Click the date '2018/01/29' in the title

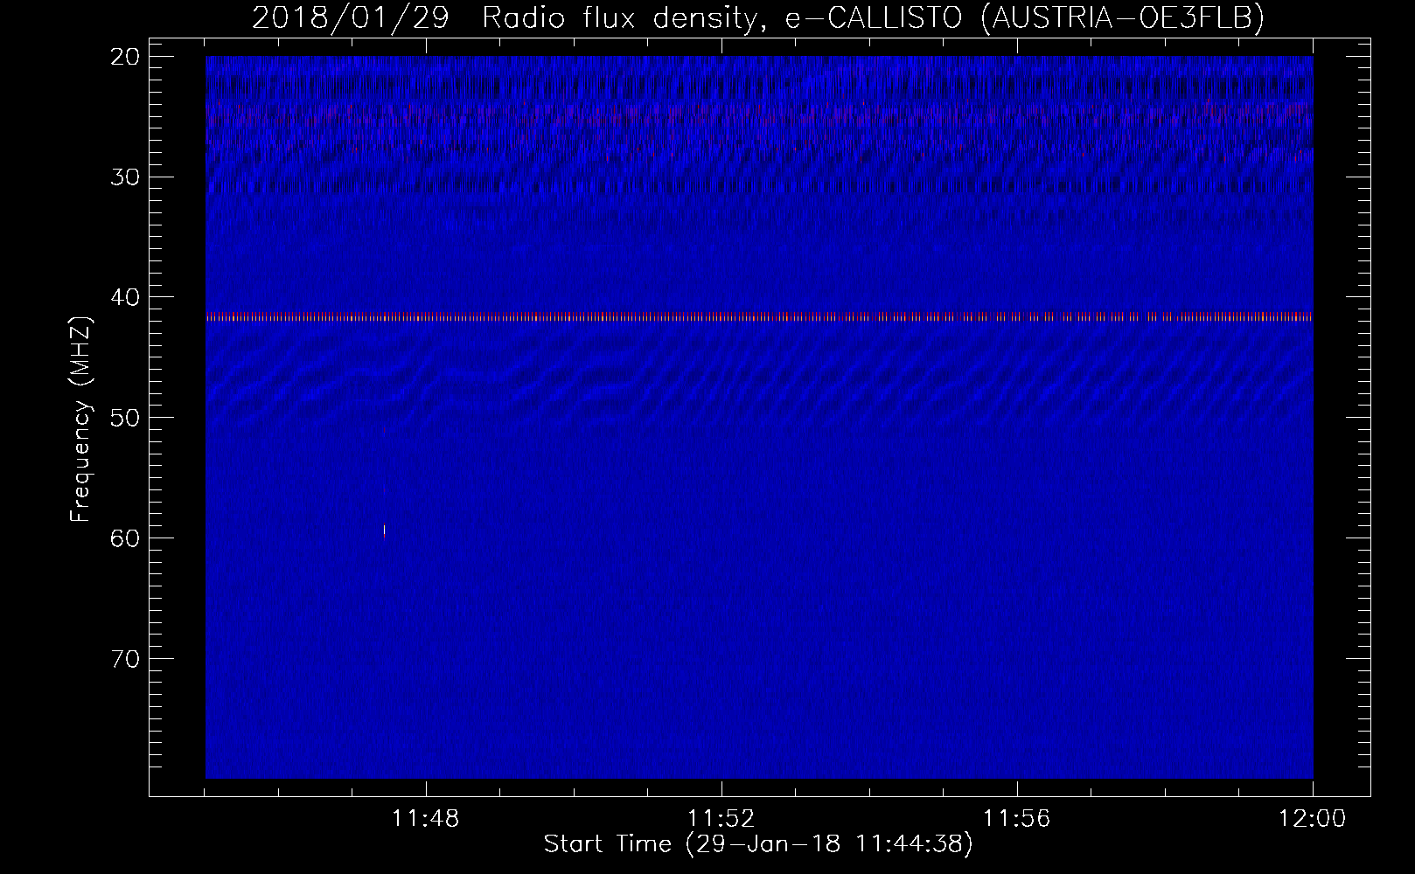[351, 18]
